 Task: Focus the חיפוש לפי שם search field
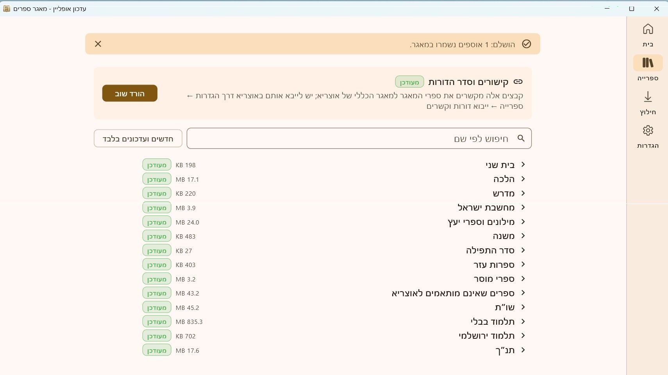359,138
